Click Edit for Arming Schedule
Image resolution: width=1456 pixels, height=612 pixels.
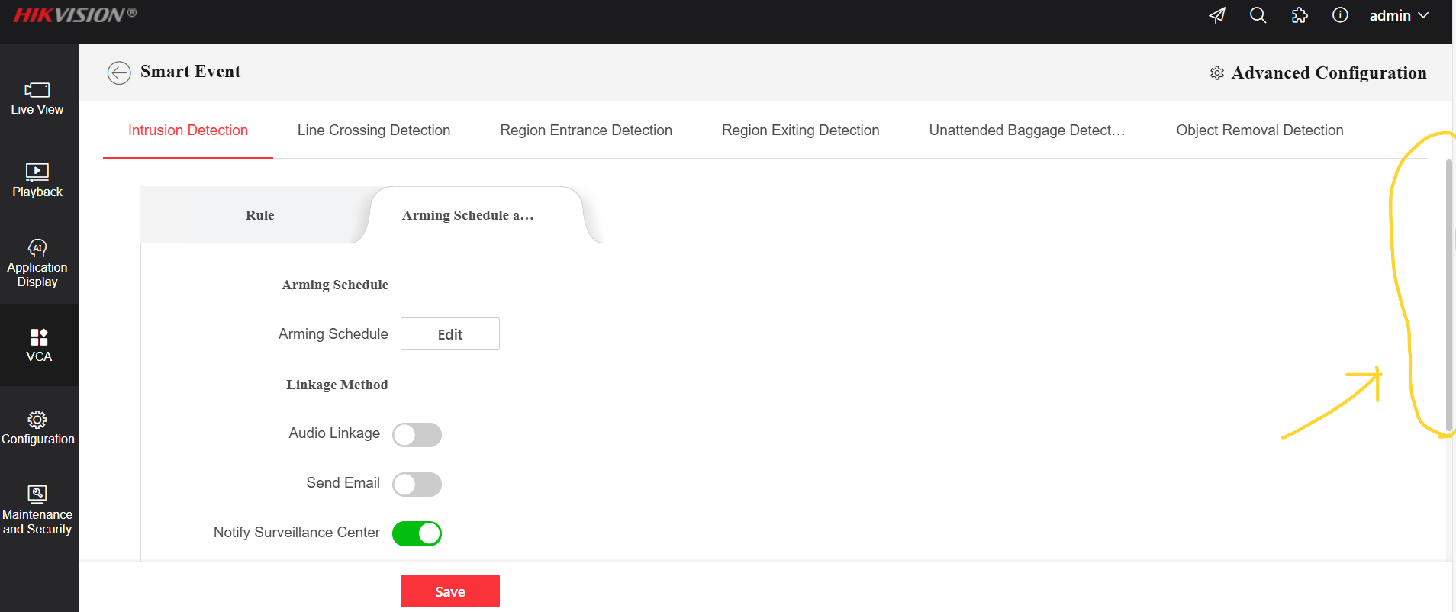pyautogui.click(x=449, y=334)
